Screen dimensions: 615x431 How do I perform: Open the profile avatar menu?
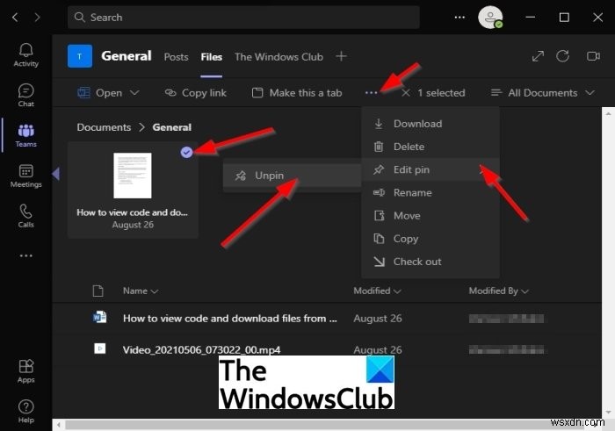pos(490,18)
